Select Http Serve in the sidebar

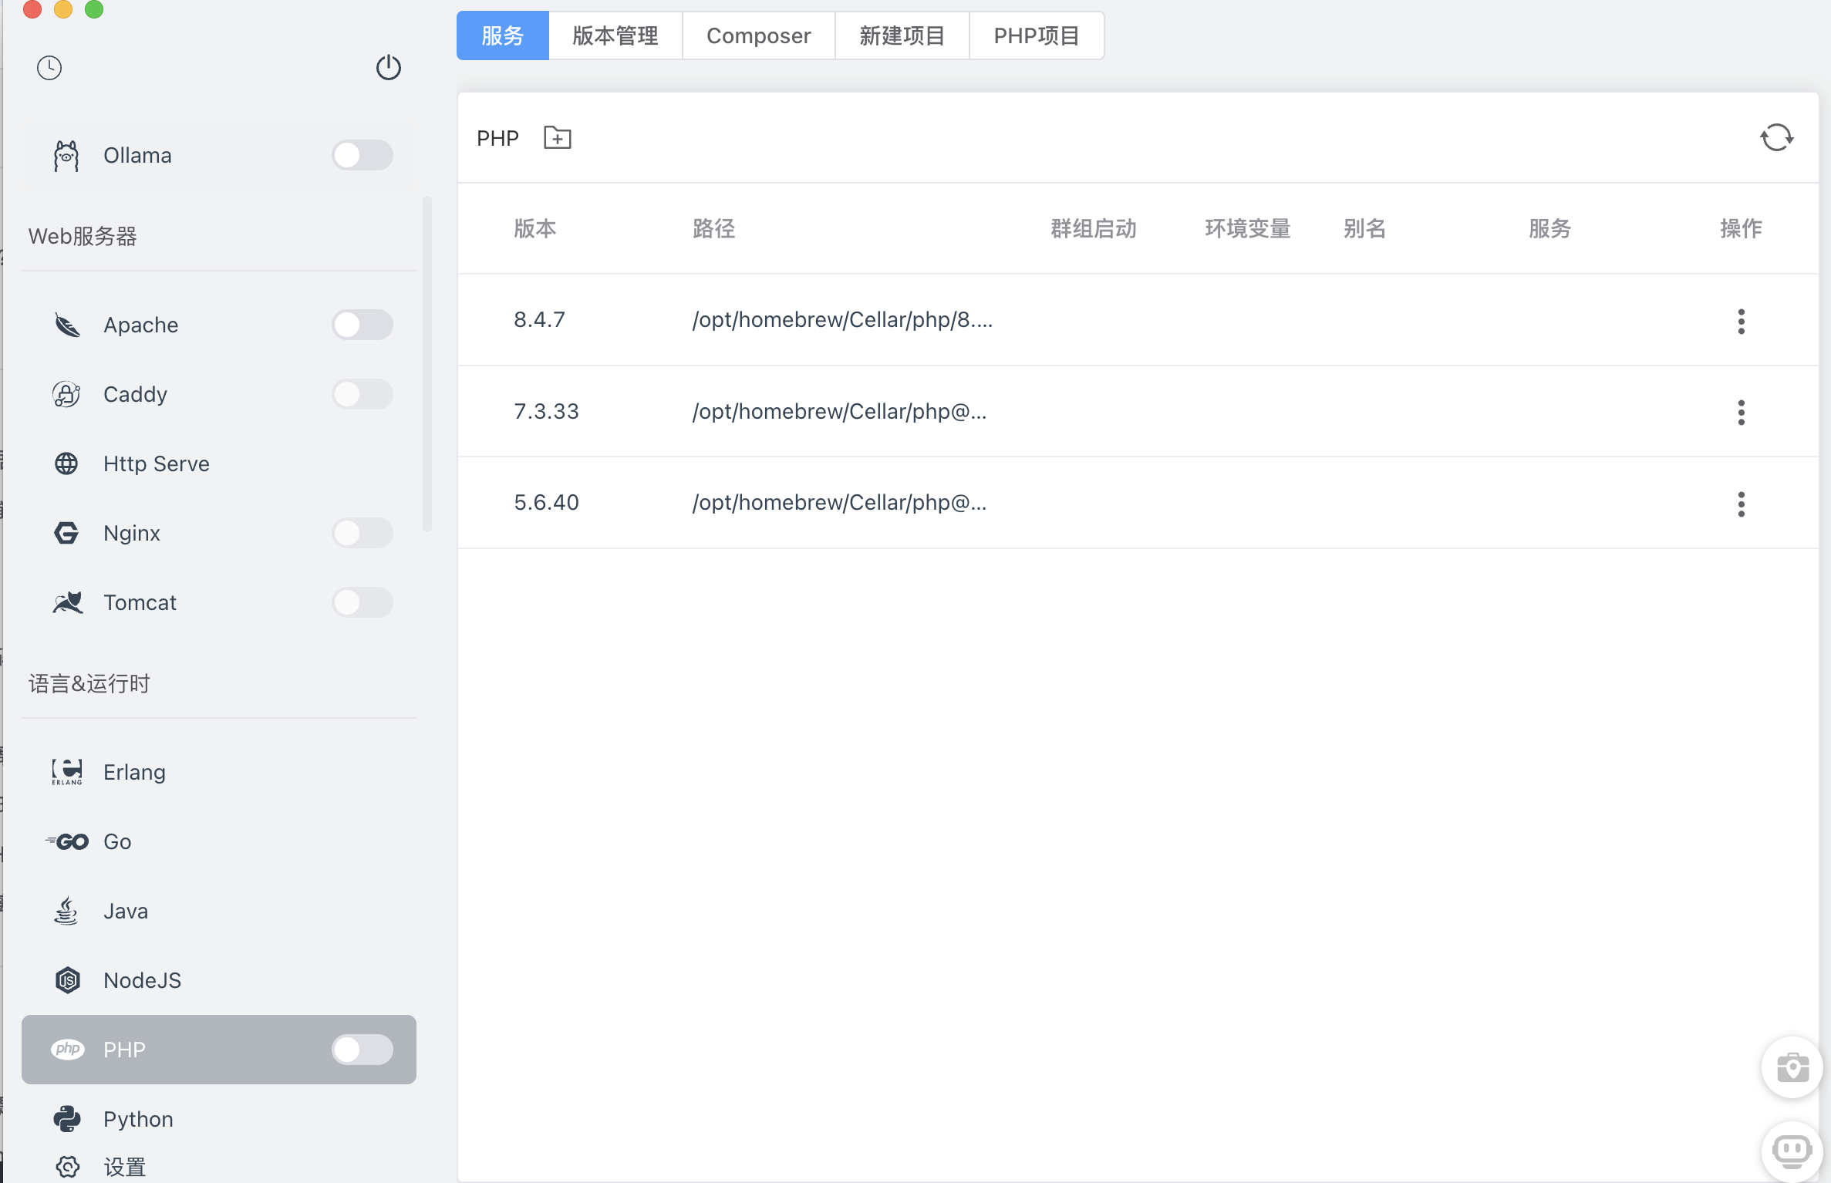219,463
